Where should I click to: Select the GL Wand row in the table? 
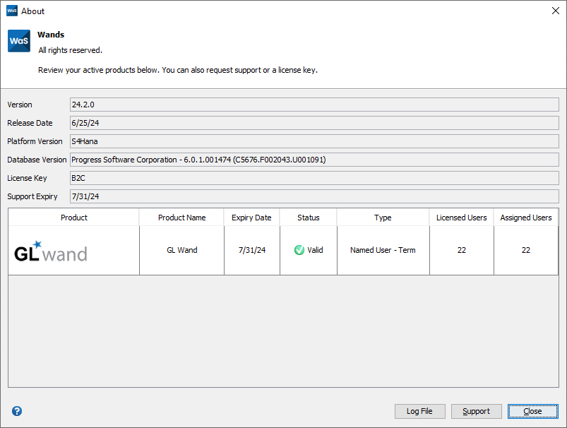[181, 251]
